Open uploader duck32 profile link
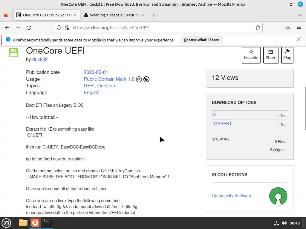 (40, 59)
